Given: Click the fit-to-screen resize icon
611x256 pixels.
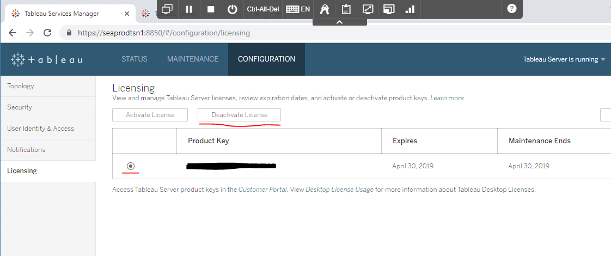Looking at the screenshot, I should pyautogui.click(x=368, y=9).
